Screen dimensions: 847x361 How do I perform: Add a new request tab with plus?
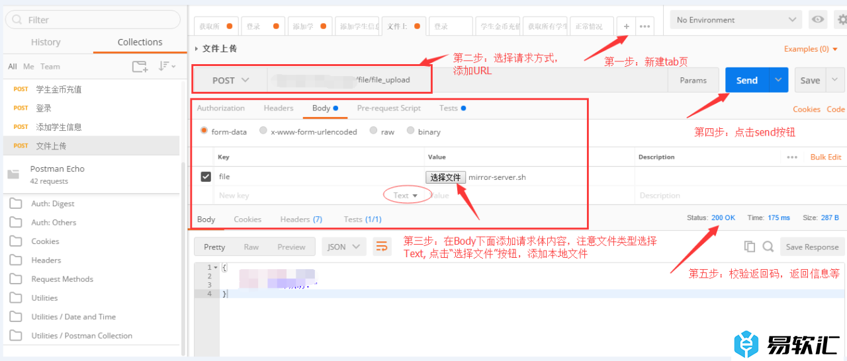click(x=626, y=26)
